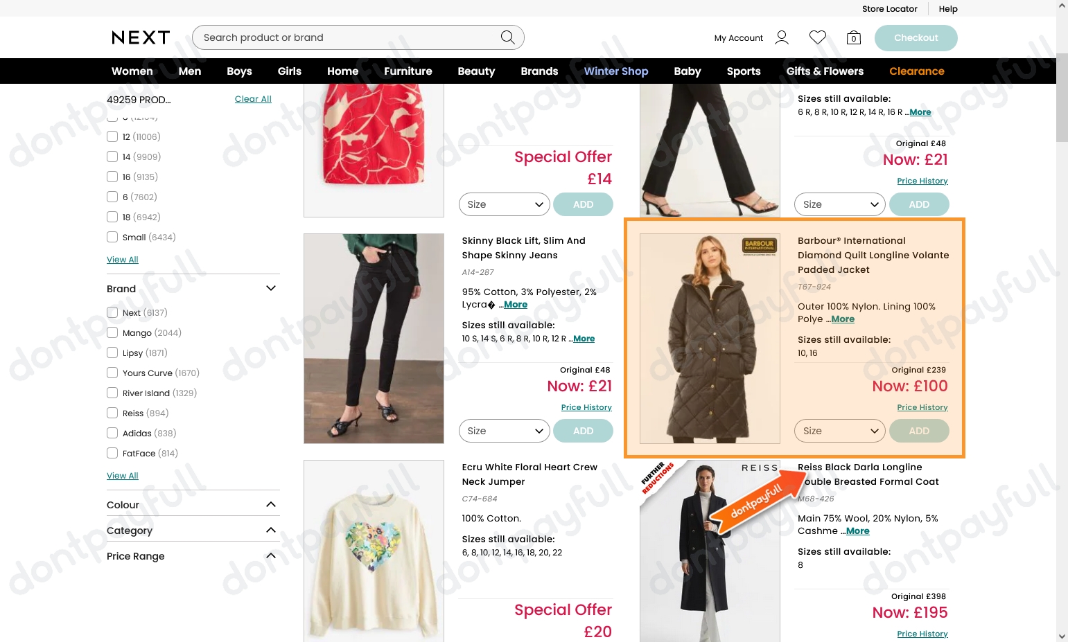This screenshot has width=1068, height=642.
Task: Click More on Reiss coat composition
Action: coord(858,531)
